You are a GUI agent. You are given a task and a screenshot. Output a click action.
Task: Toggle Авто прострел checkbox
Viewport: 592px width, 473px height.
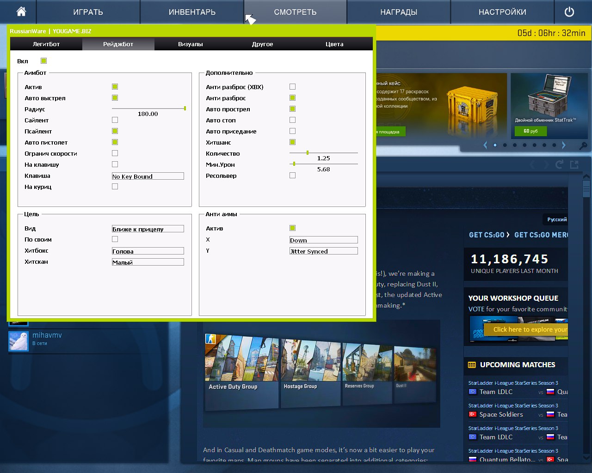click(293, 109)
